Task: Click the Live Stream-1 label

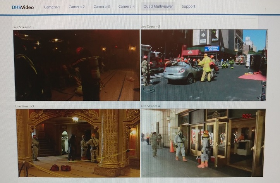Action: click(23, 27)
